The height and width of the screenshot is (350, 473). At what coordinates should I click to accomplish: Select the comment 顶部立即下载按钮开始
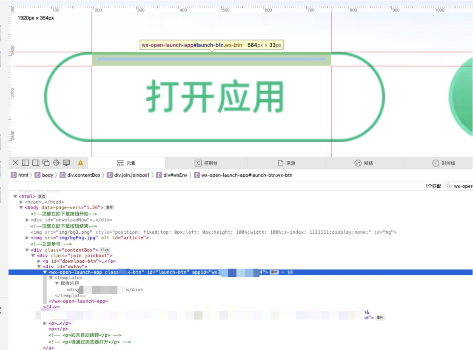pyautogui.click(x=64, y=214)
